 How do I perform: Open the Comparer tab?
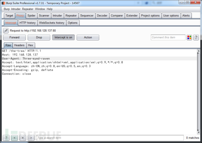(117, 16)
